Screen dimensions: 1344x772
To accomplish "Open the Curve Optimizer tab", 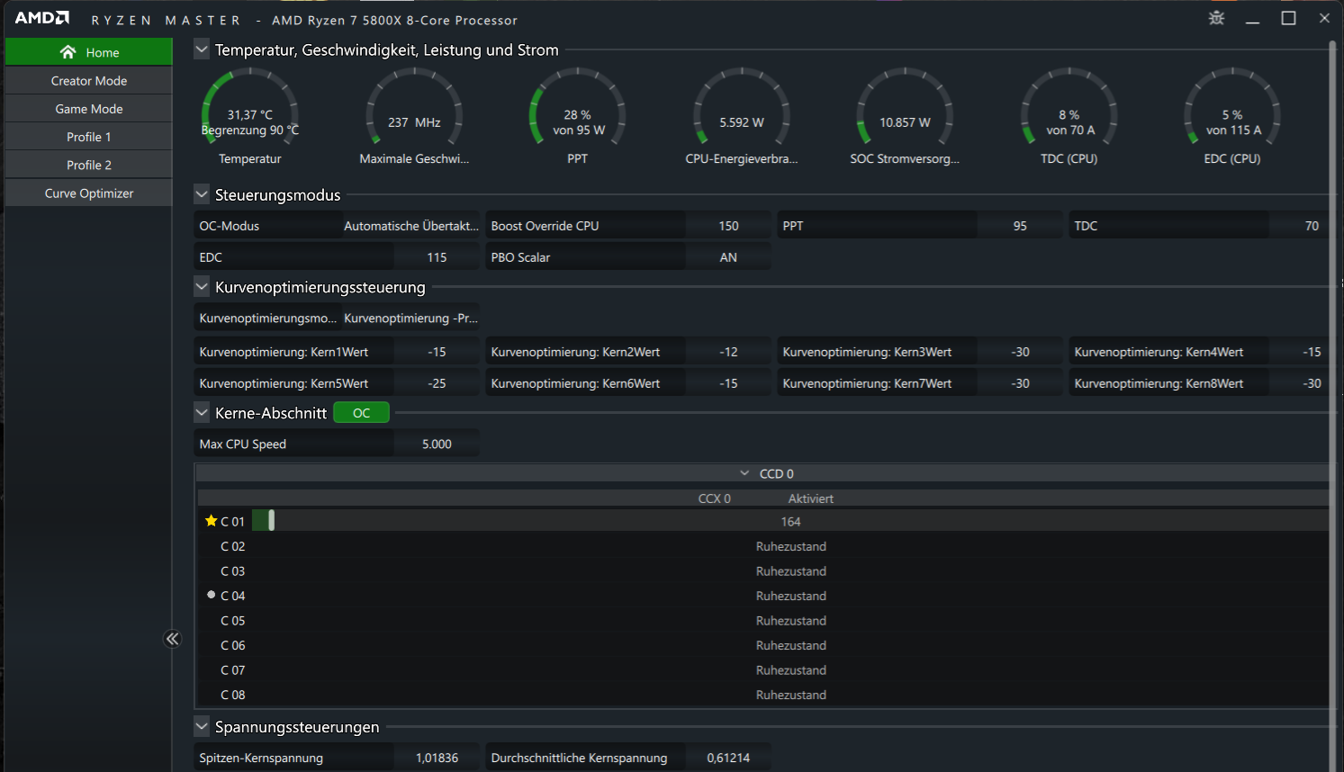I will pos(88,193).
